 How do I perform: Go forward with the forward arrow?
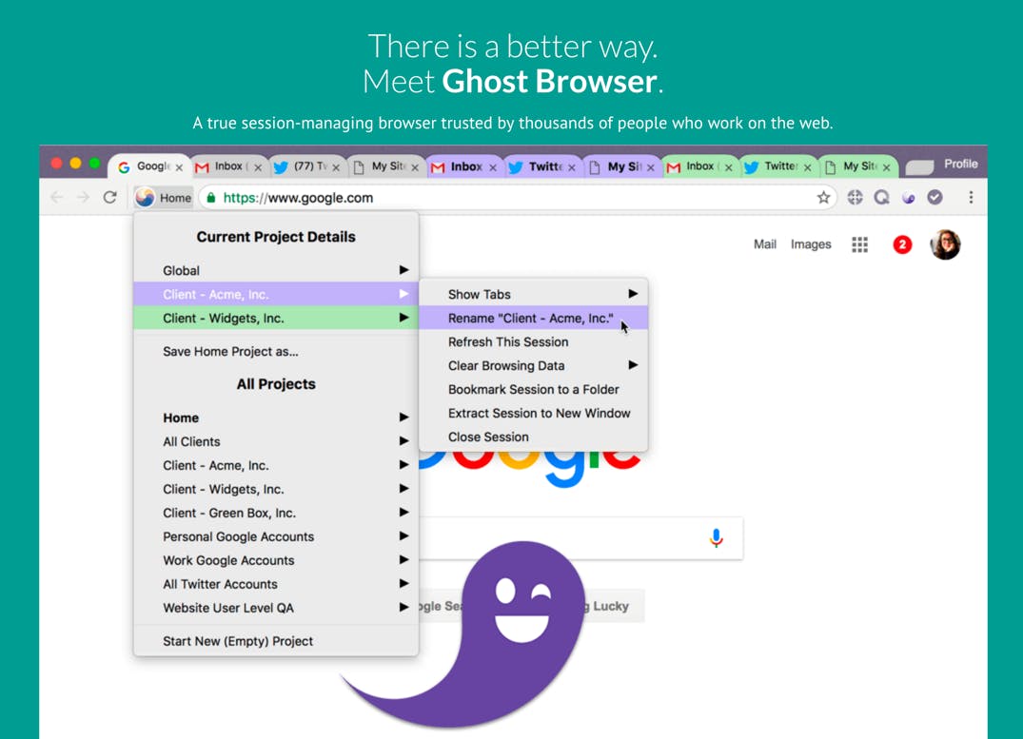coord(83,197)
